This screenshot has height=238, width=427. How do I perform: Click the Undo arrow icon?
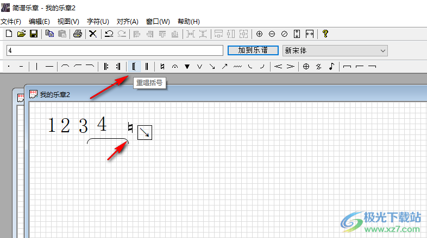point(109,34)
